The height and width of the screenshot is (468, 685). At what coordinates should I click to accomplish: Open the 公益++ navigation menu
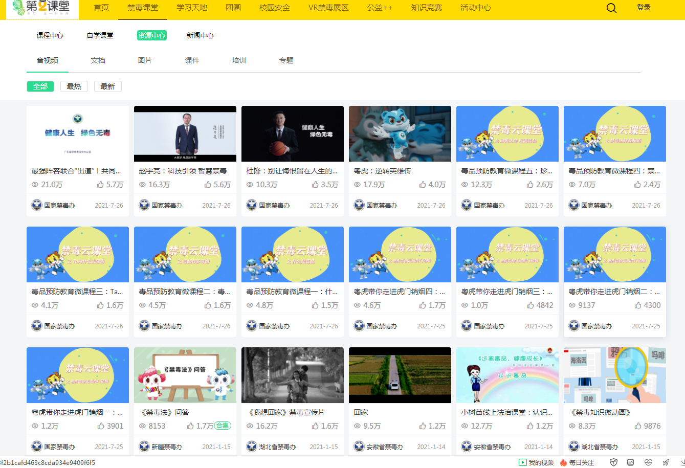click(x=380, y=8)
